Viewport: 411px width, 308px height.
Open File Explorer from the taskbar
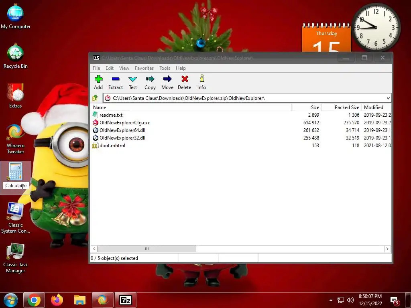coord(80,300)
